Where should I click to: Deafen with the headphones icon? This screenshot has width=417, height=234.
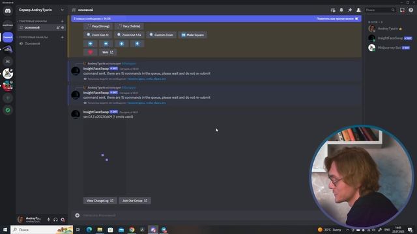(55, 220)
